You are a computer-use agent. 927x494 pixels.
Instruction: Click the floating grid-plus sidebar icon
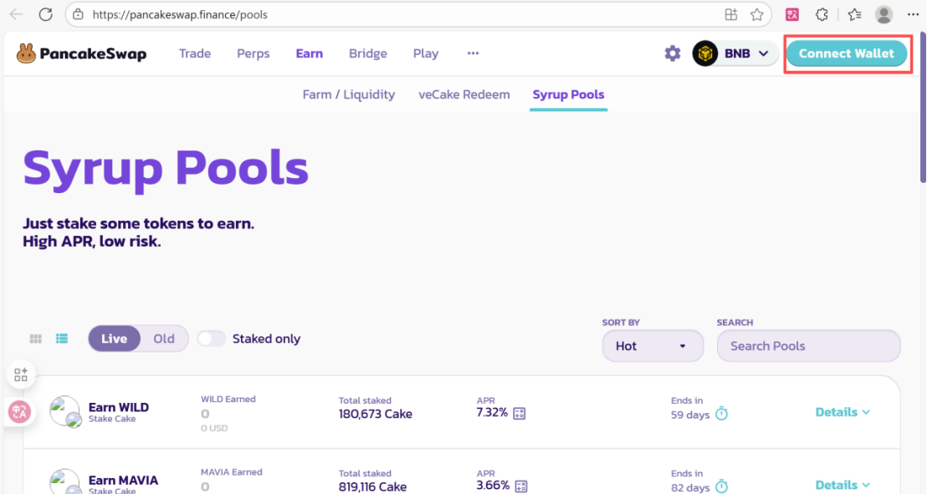(x=21, y=374)
